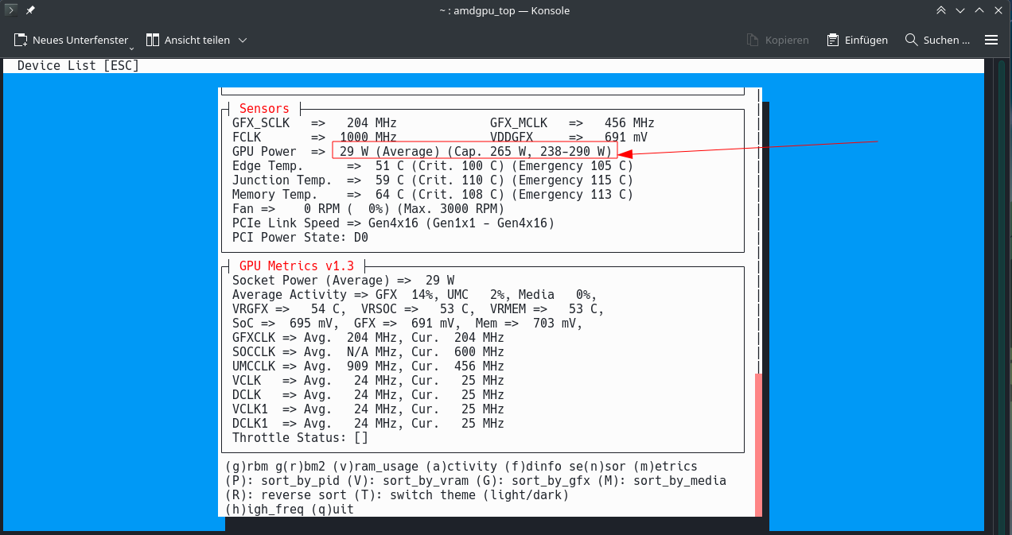The image size is (1012, 535).
Task: Maximize the Konsole window
Action: pos(979,10)
